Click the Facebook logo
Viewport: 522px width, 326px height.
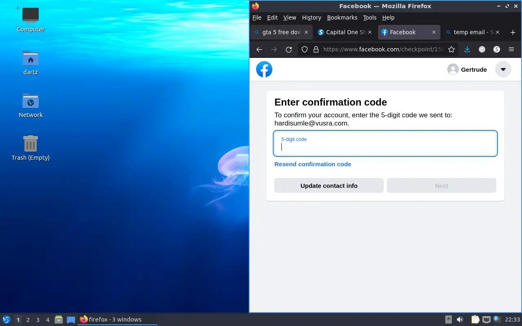click(x=264, y=69)
